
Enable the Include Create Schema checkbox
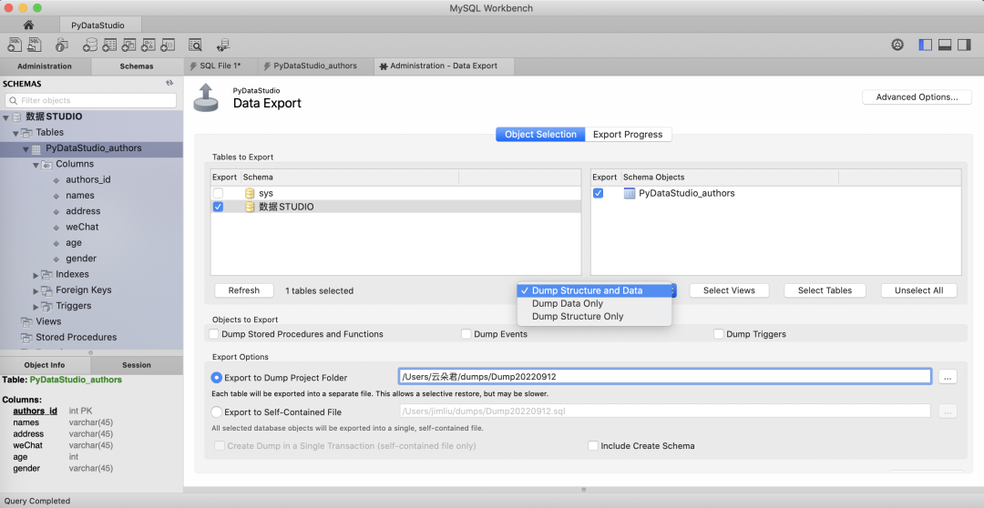pos(593,446)
